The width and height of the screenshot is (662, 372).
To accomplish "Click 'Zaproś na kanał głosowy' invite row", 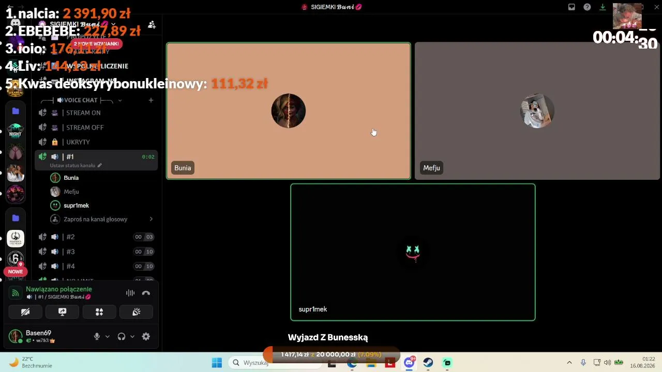I will coord(102,219).
